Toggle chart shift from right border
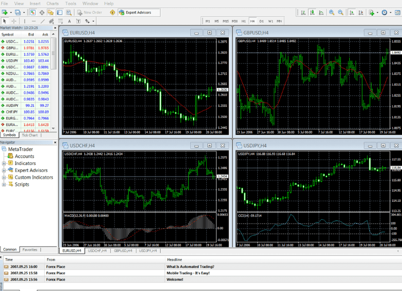Viewport: 402px width, 291px height. tap(361, 12)
